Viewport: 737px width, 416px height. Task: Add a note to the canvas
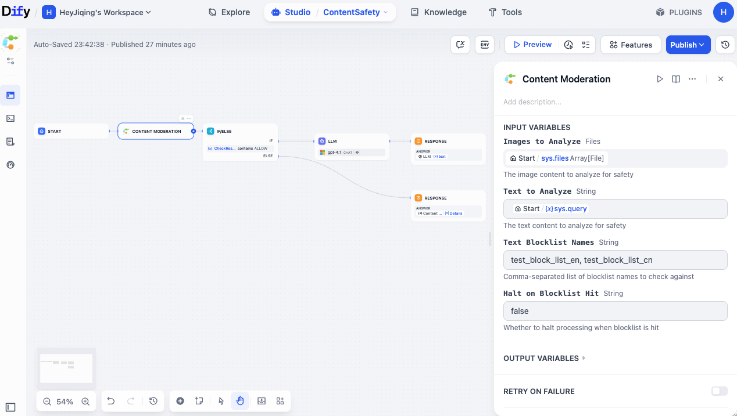(x=199, y=401)
